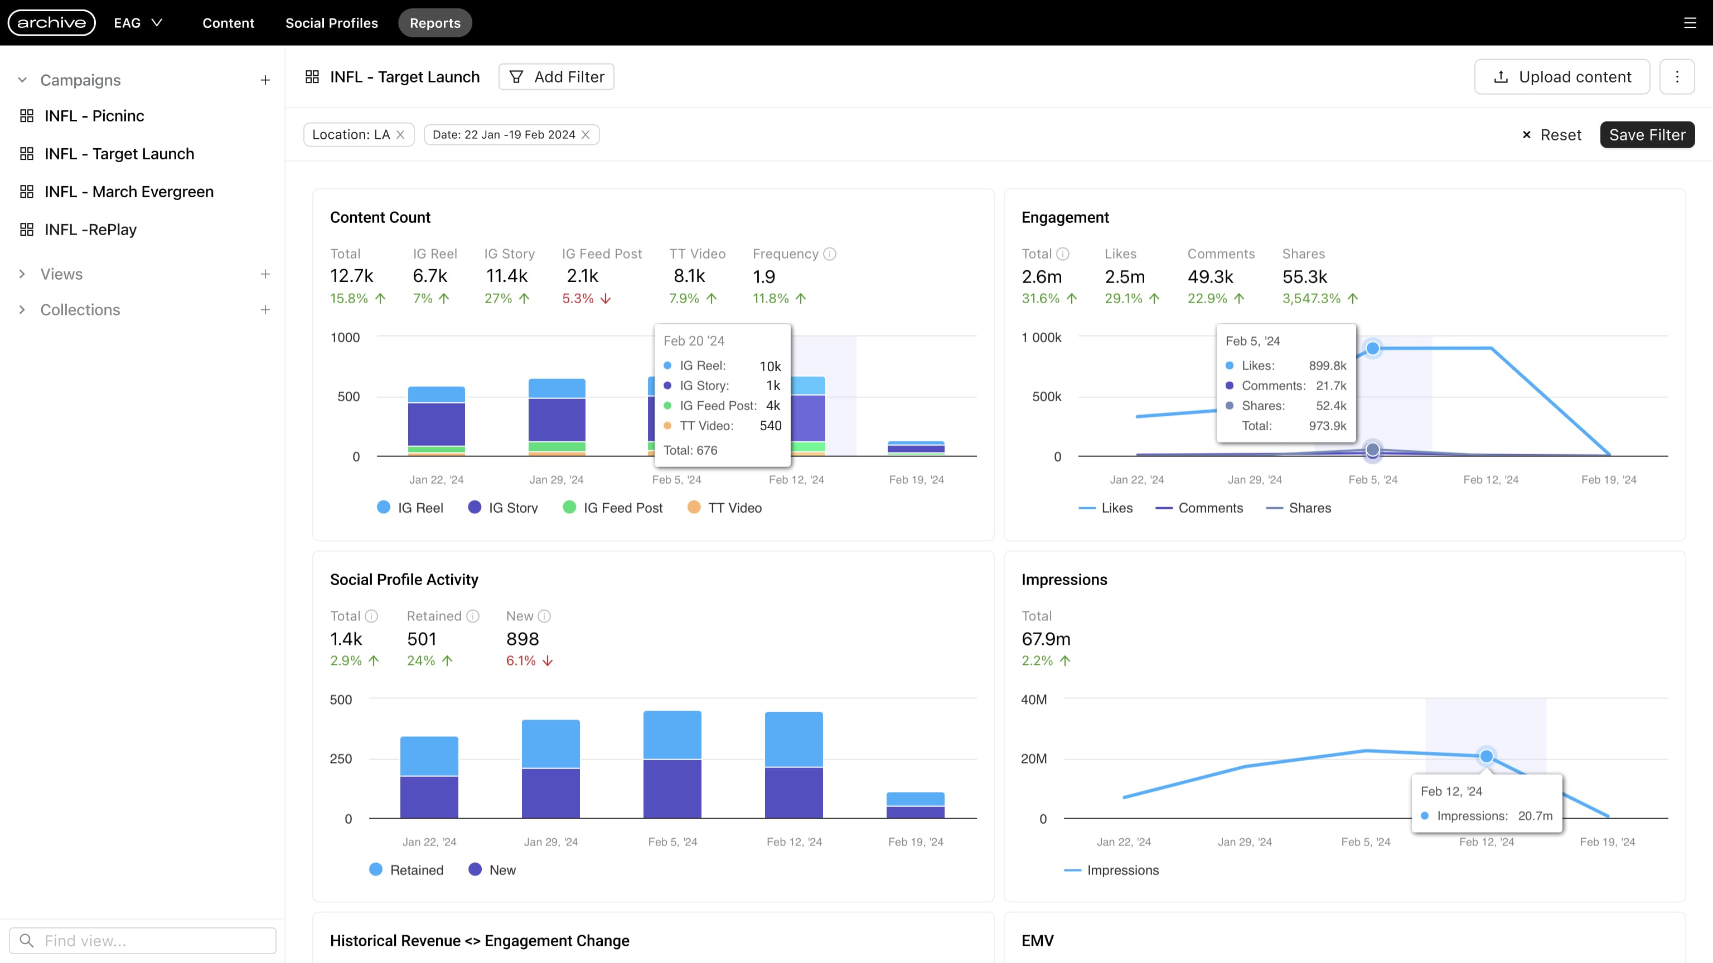Open the Content tab
Viewport: 1713px width, 963px height.
(x=228, y=23)
